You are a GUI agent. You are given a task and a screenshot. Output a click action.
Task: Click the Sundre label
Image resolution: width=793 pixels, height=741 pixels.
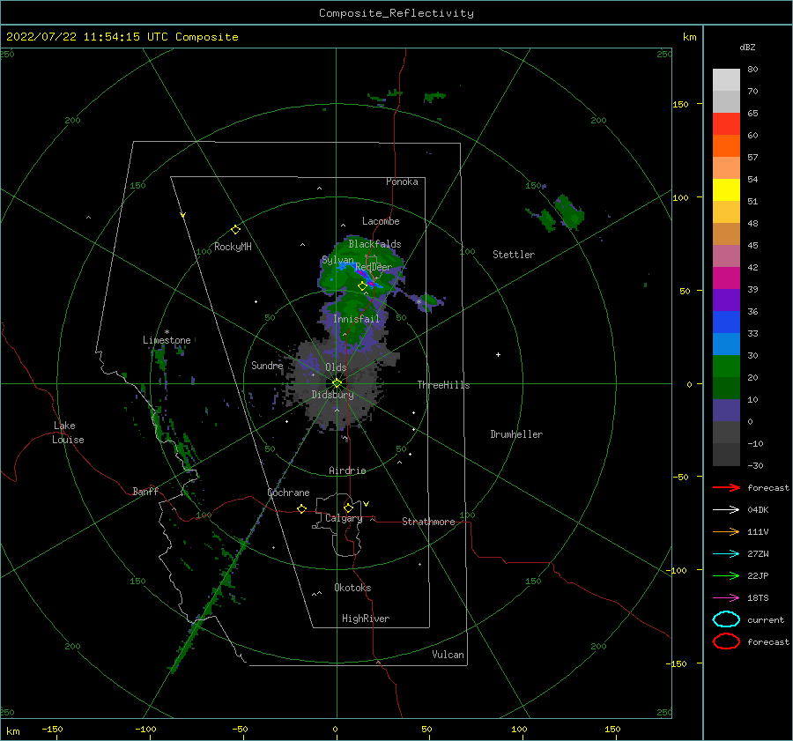(267, 365)
